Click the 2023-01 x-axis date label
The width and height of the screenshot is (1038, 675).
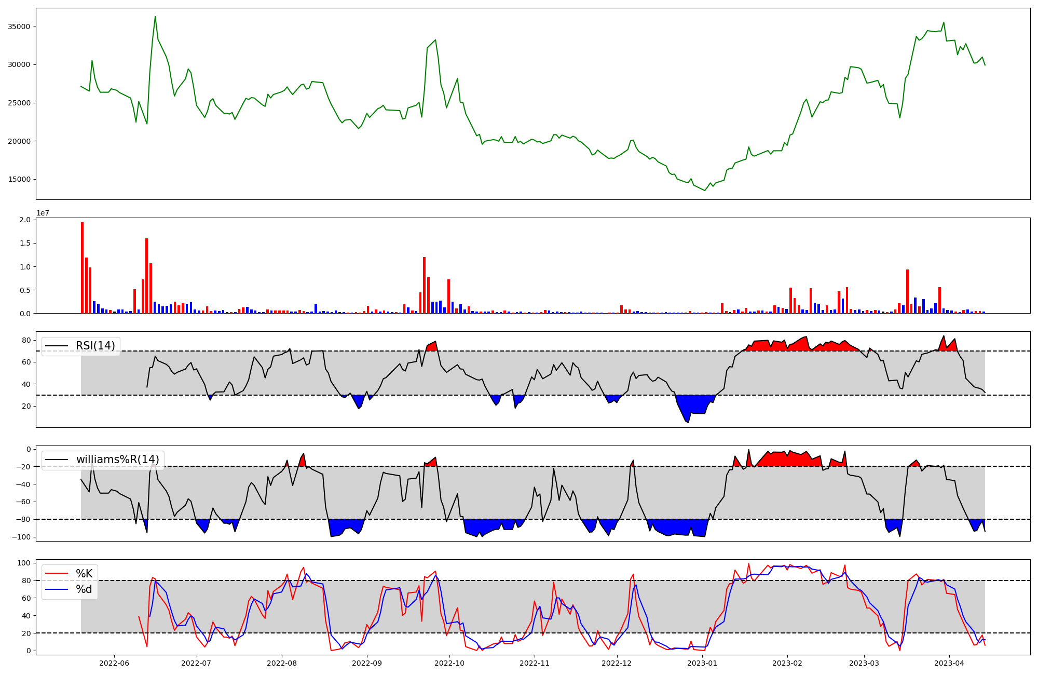pos(702,663)
